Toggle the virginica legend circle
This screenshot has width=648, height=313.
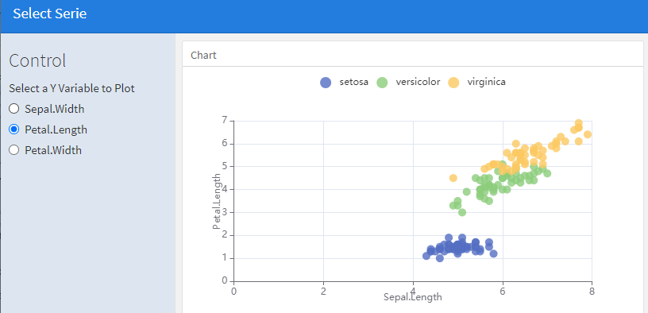(x=453, y=83)
